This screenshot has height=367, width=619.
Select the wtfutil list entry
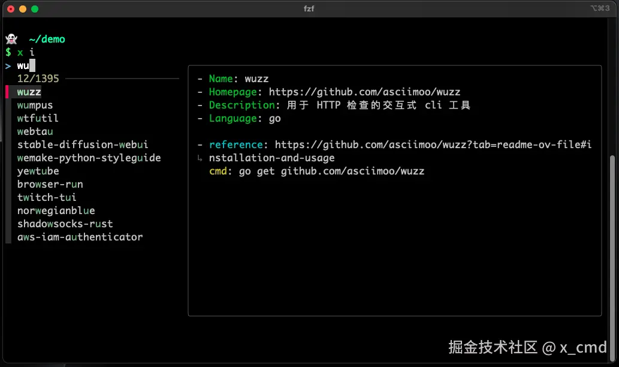[38, 119]
